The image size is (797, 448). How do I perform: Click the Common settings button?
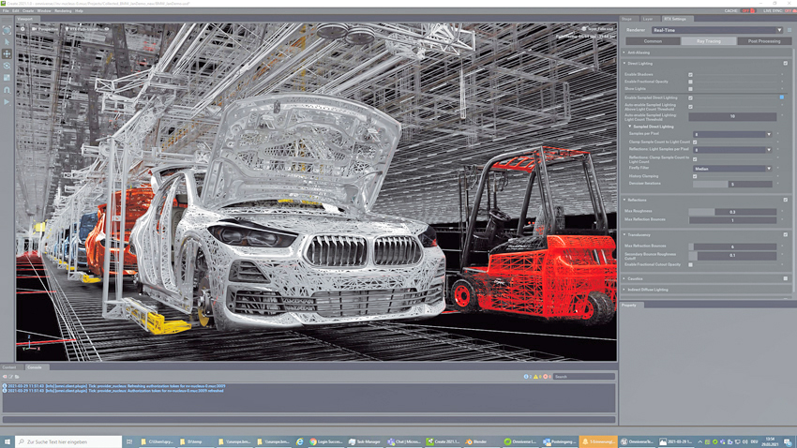[653, 41]
